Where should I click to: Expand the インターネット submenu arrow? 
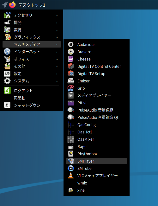[57, 52]
